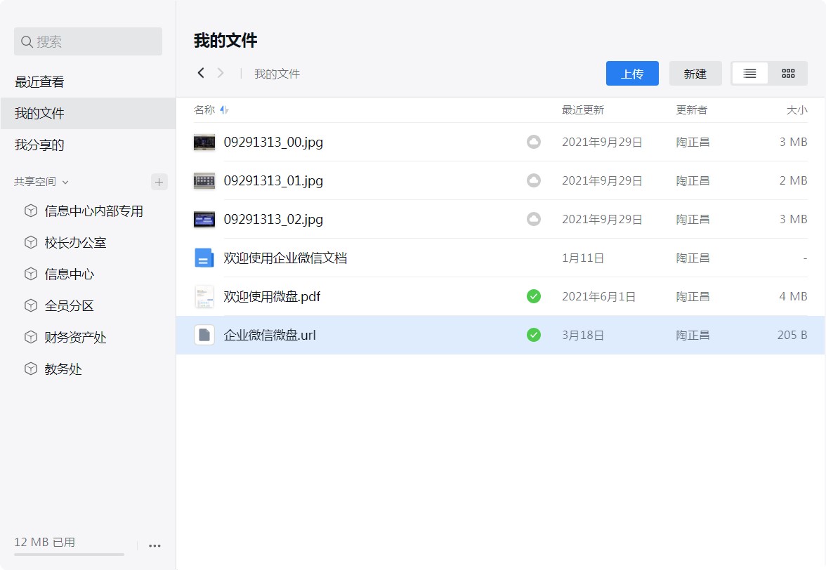Screen dimensions: 826x570
Task: Click the plus icon beside 共享空间
Action: [x=159, y=182]
